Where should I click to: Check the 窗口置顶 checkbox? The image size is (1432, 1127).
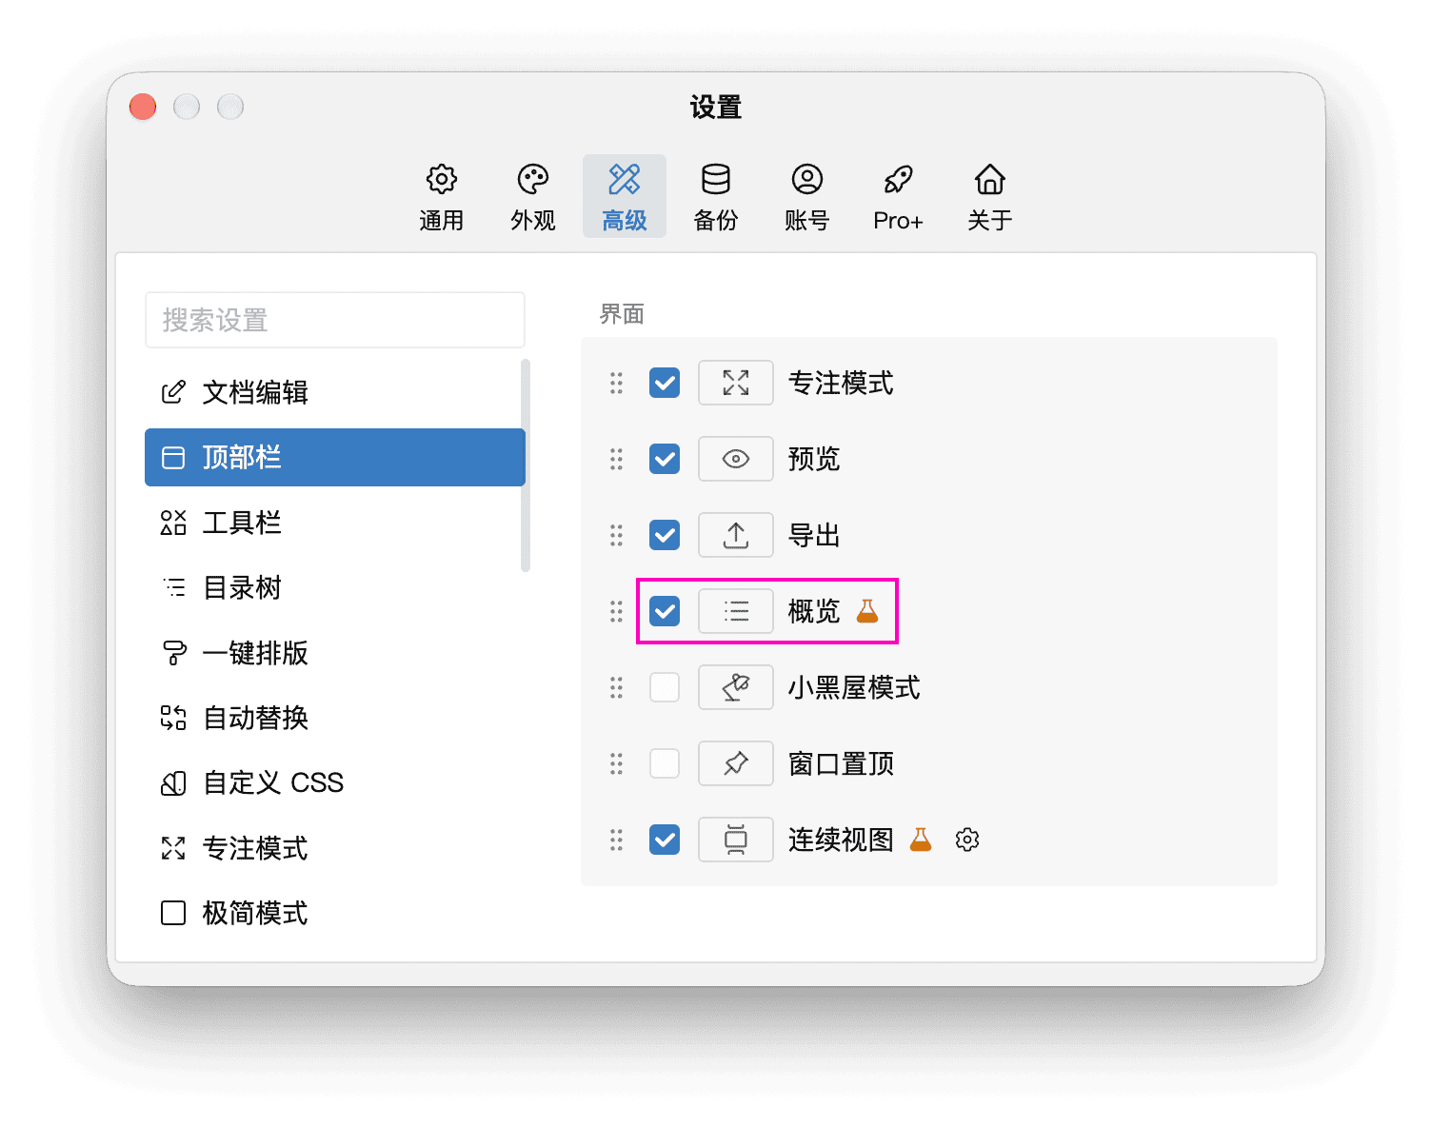(x=665, y=763)
